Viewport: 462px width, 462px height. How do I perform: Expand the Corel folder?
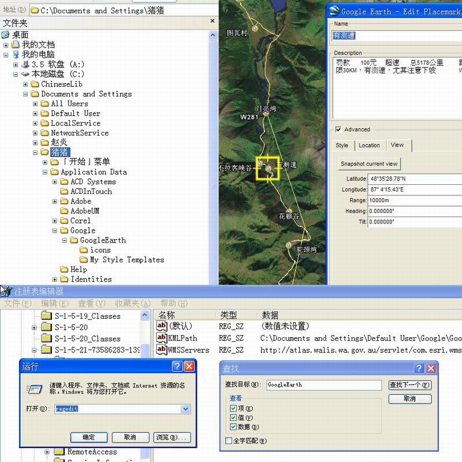tap(54, 221)
